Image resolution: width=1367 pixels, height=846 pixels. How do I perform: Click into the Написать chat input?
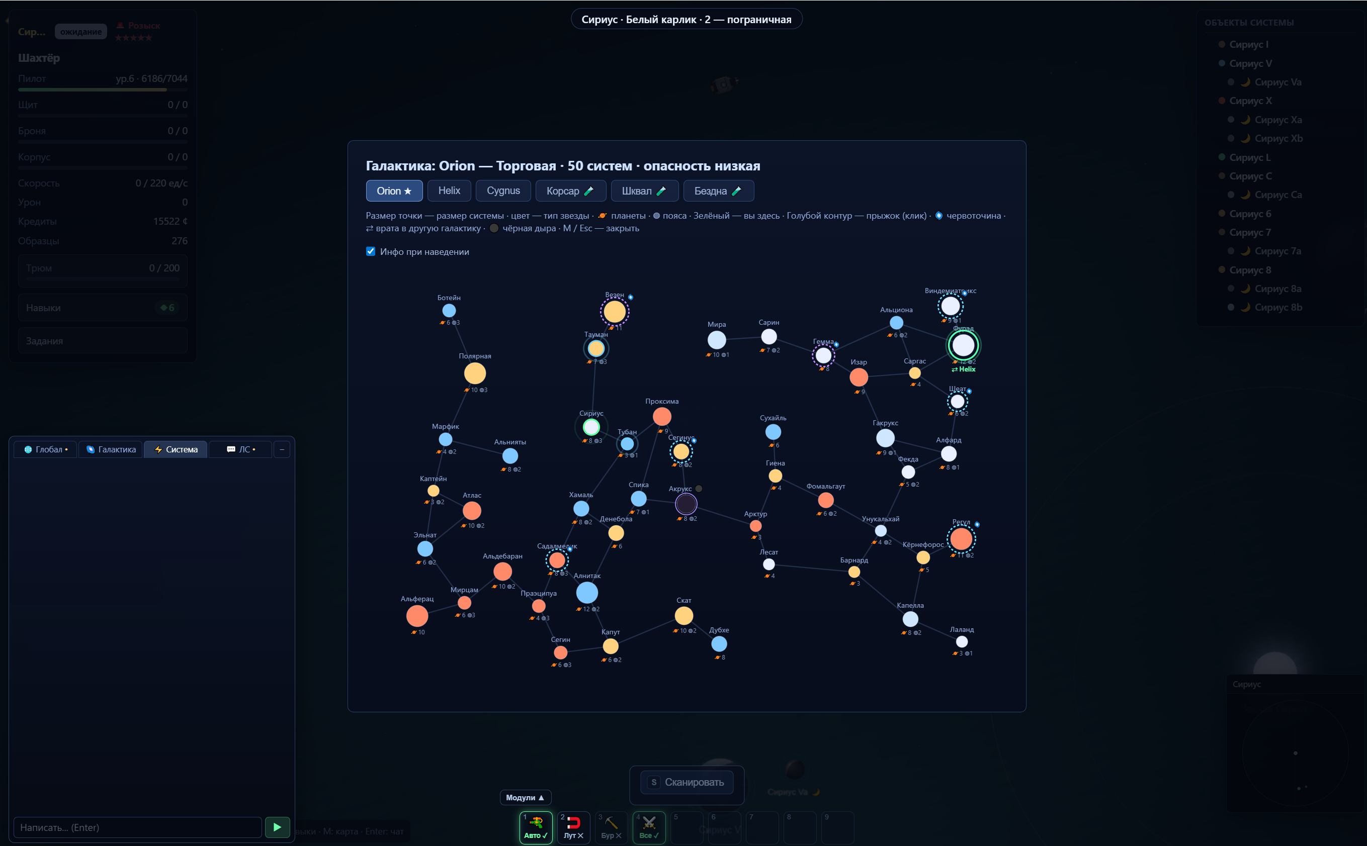pyautogui.click(x=138, y=827)
